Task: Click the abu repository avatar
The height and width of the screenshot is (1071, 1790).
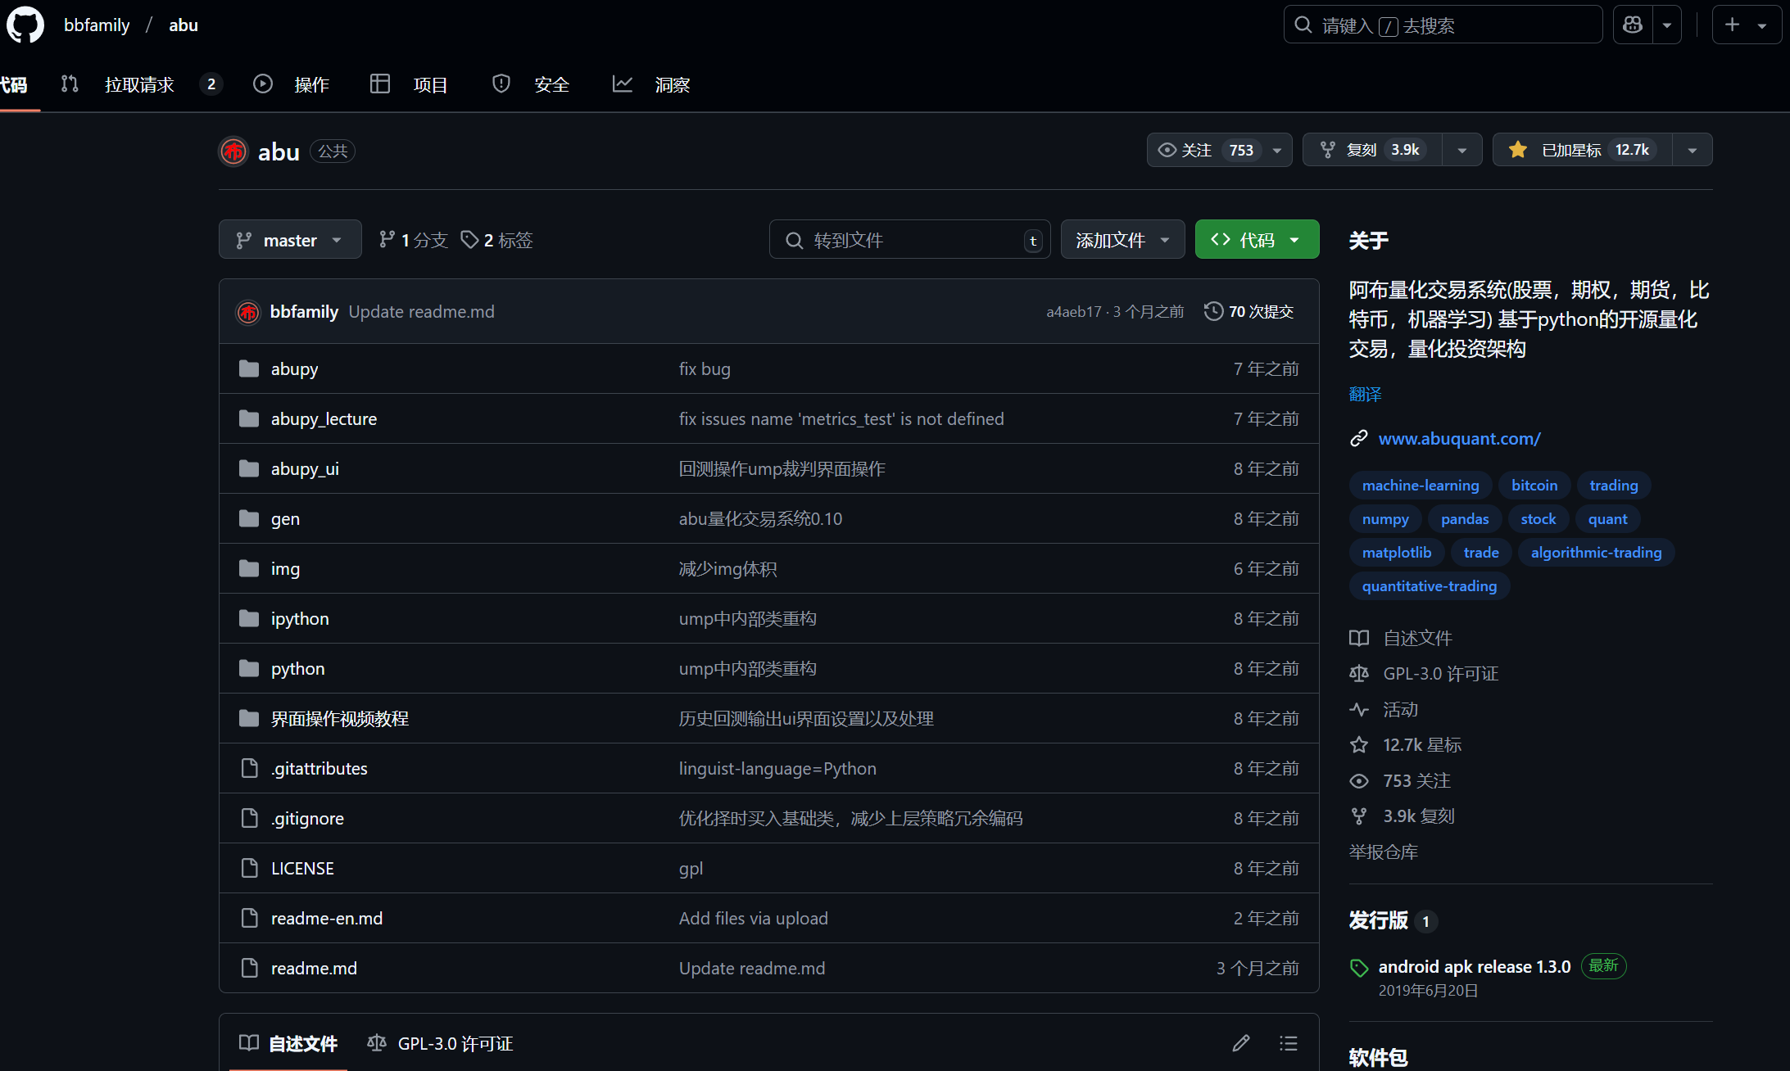Action: click(x=233, y=151)
